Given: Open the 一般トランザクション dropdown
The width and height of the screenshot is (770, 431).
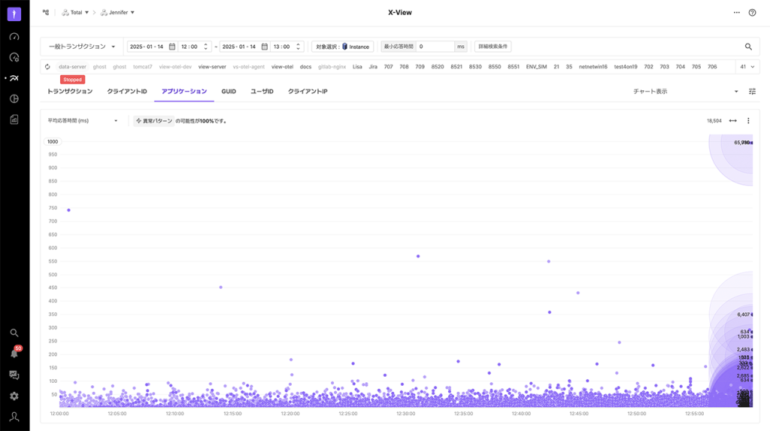Looking at the screenshot, I should pyautogui.click(x=82, y=47).
